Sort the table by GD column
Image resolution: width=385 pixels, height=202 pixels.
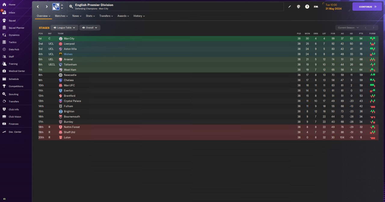(351, 33)
